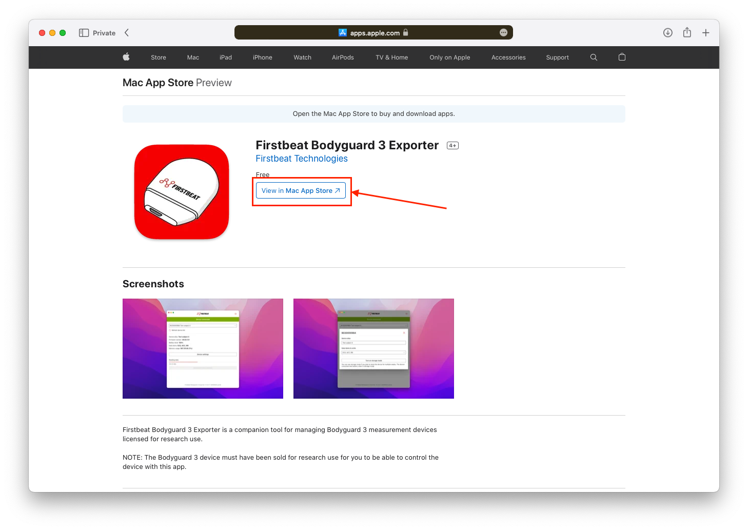Click the Firstbeat Bodyguard app icon
Screen dimensions: 748x530
click(182, 192)
